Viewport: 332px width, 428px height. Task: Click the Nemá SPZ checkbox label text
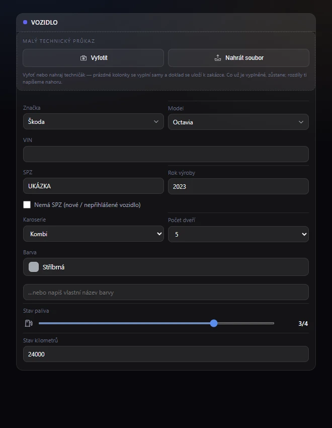[x=87, y=205]
